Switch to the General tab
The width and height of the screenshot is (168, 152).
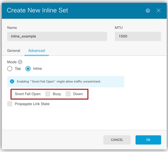click(x=13, y=50)
